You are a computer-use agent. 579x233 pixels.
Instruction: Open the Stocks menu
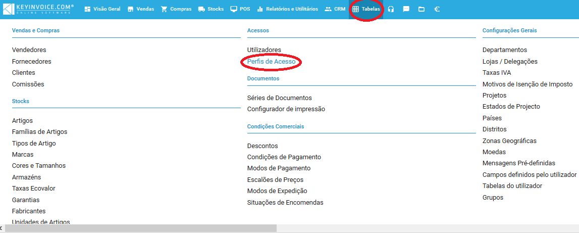coord(211,9)
